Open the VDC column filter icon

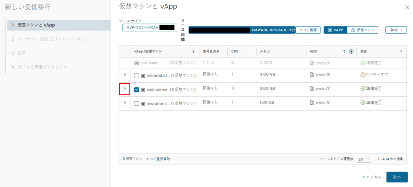coord(351,52)
